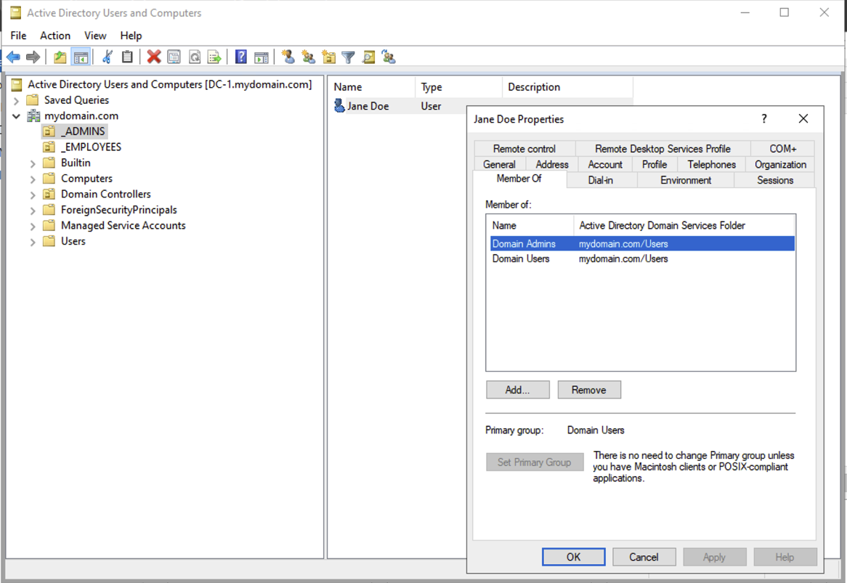Open Properties from the toolbar icon
847x583 pixels.
pos(174,57)
